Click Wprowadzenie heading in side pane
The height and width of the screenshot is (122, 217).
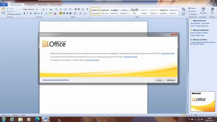pyautogui.click(x=199, y=21)
